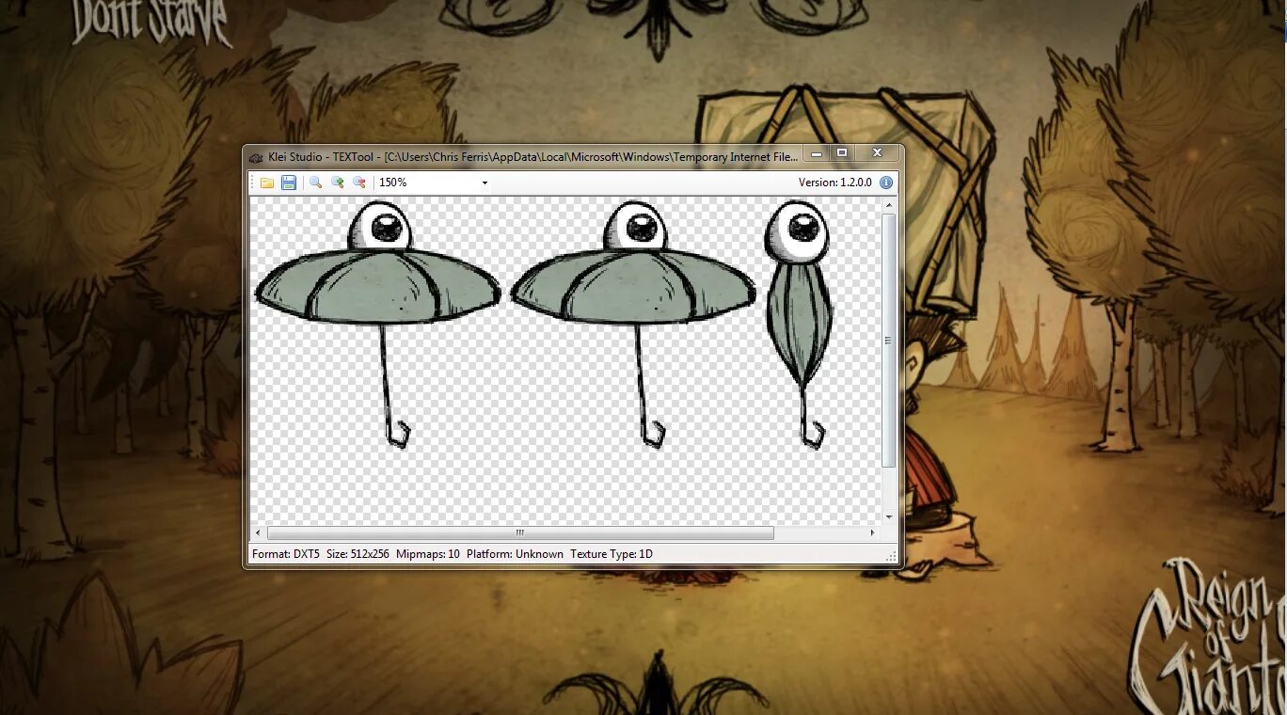1287x715 pixels.
Task: Click the 'Platform: Unknown' status text
Action: (515, 554)
